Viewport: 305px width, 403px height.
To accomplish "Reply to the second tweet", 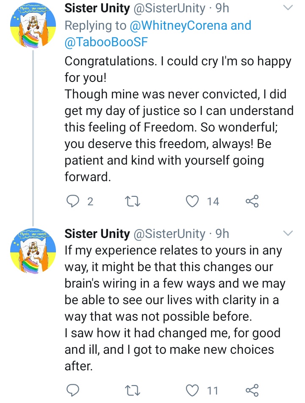I will tap(73, 389).
